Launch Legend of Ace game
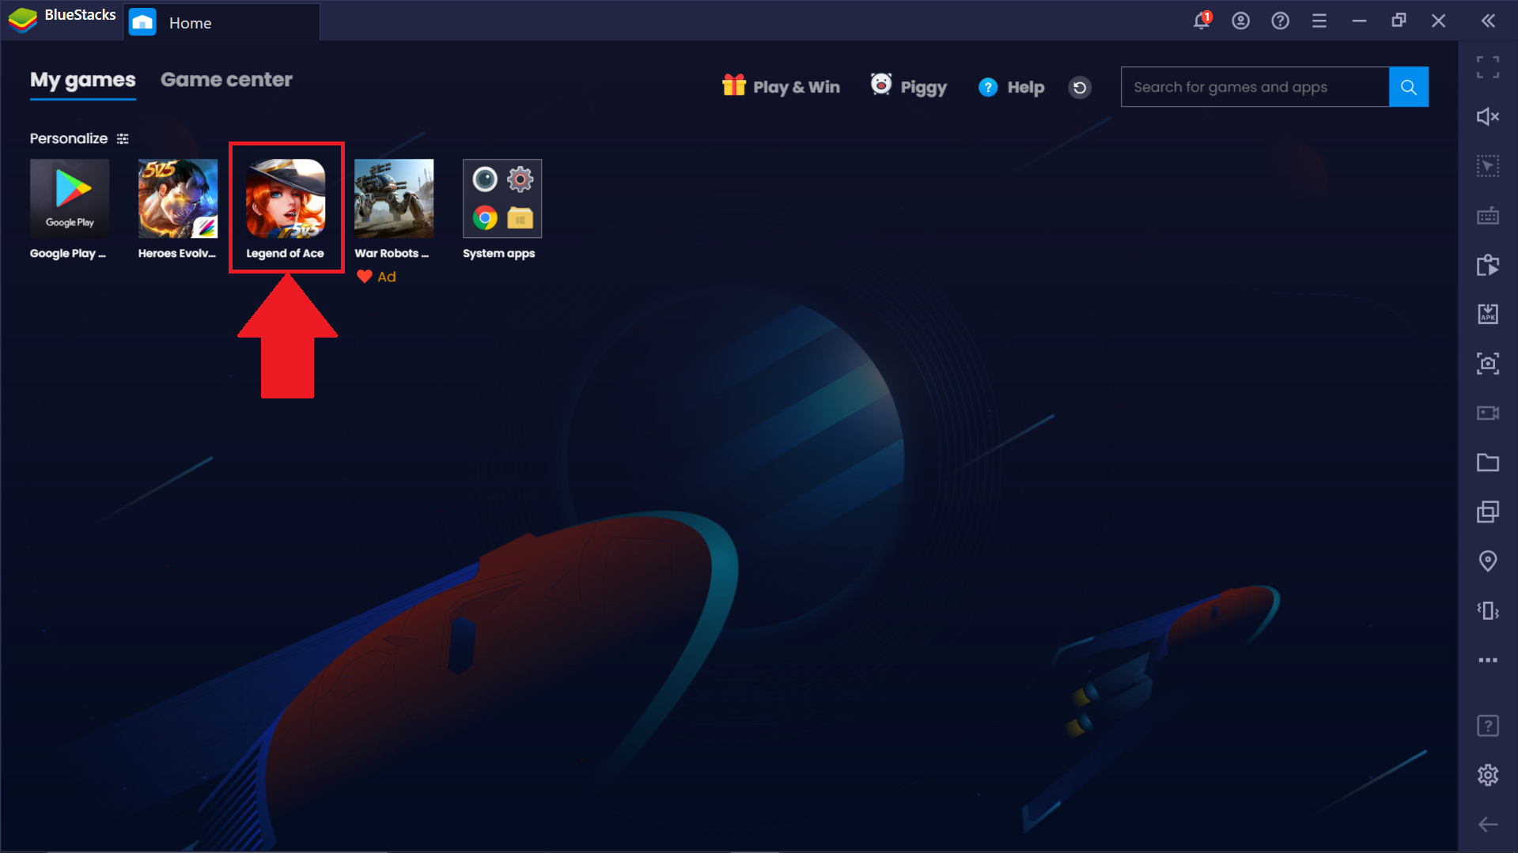Image resolution: width=1518 pixels, height=853 pixels. pos(286,198)
